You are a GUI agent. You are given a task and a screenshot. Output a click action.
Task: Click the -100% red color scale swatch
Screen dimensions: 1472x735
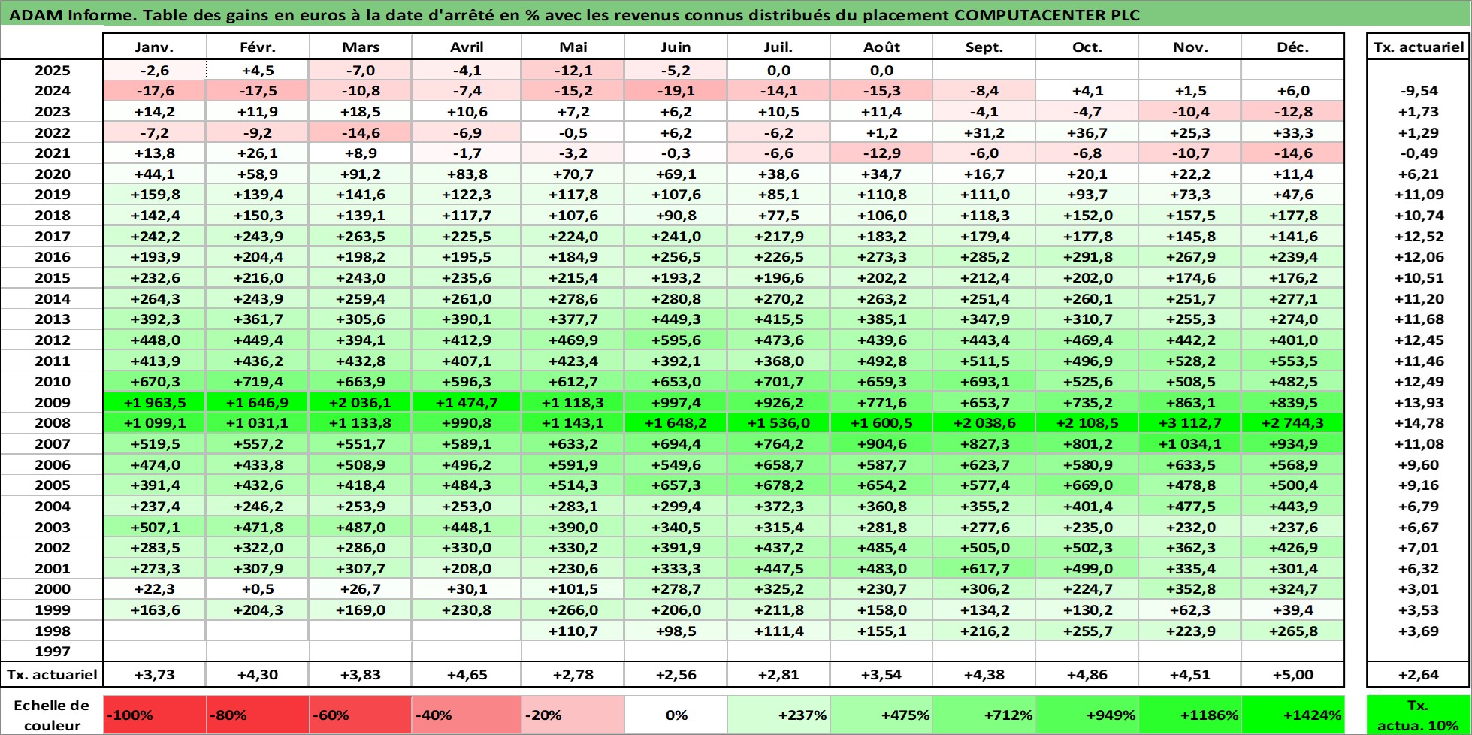[154, 715]
